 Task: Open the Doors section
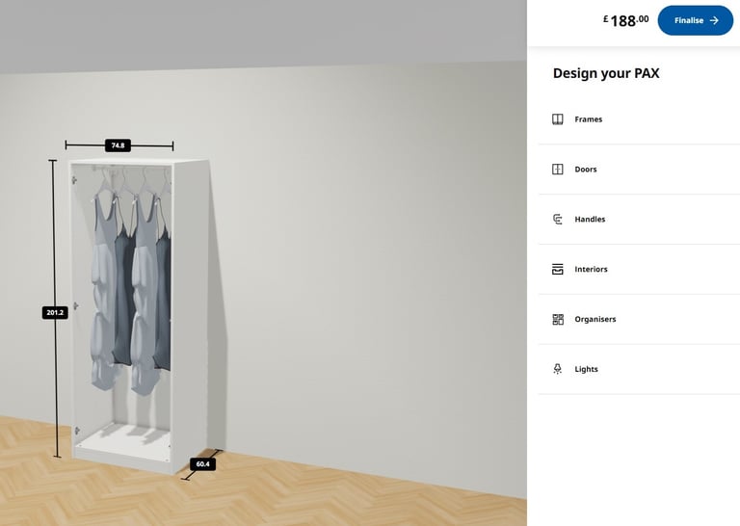tap(639, 170)
